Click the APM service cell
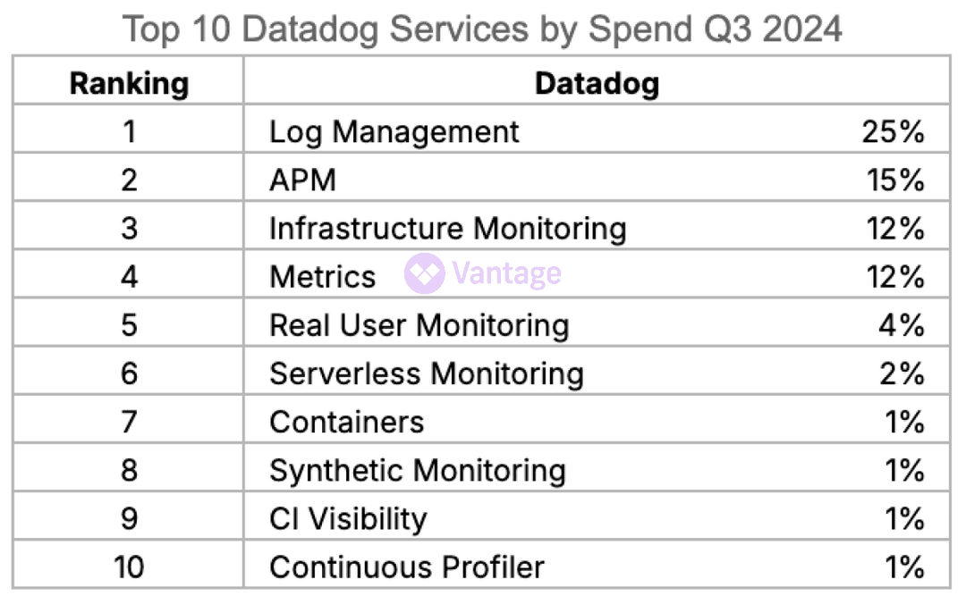 pos(302,180)
